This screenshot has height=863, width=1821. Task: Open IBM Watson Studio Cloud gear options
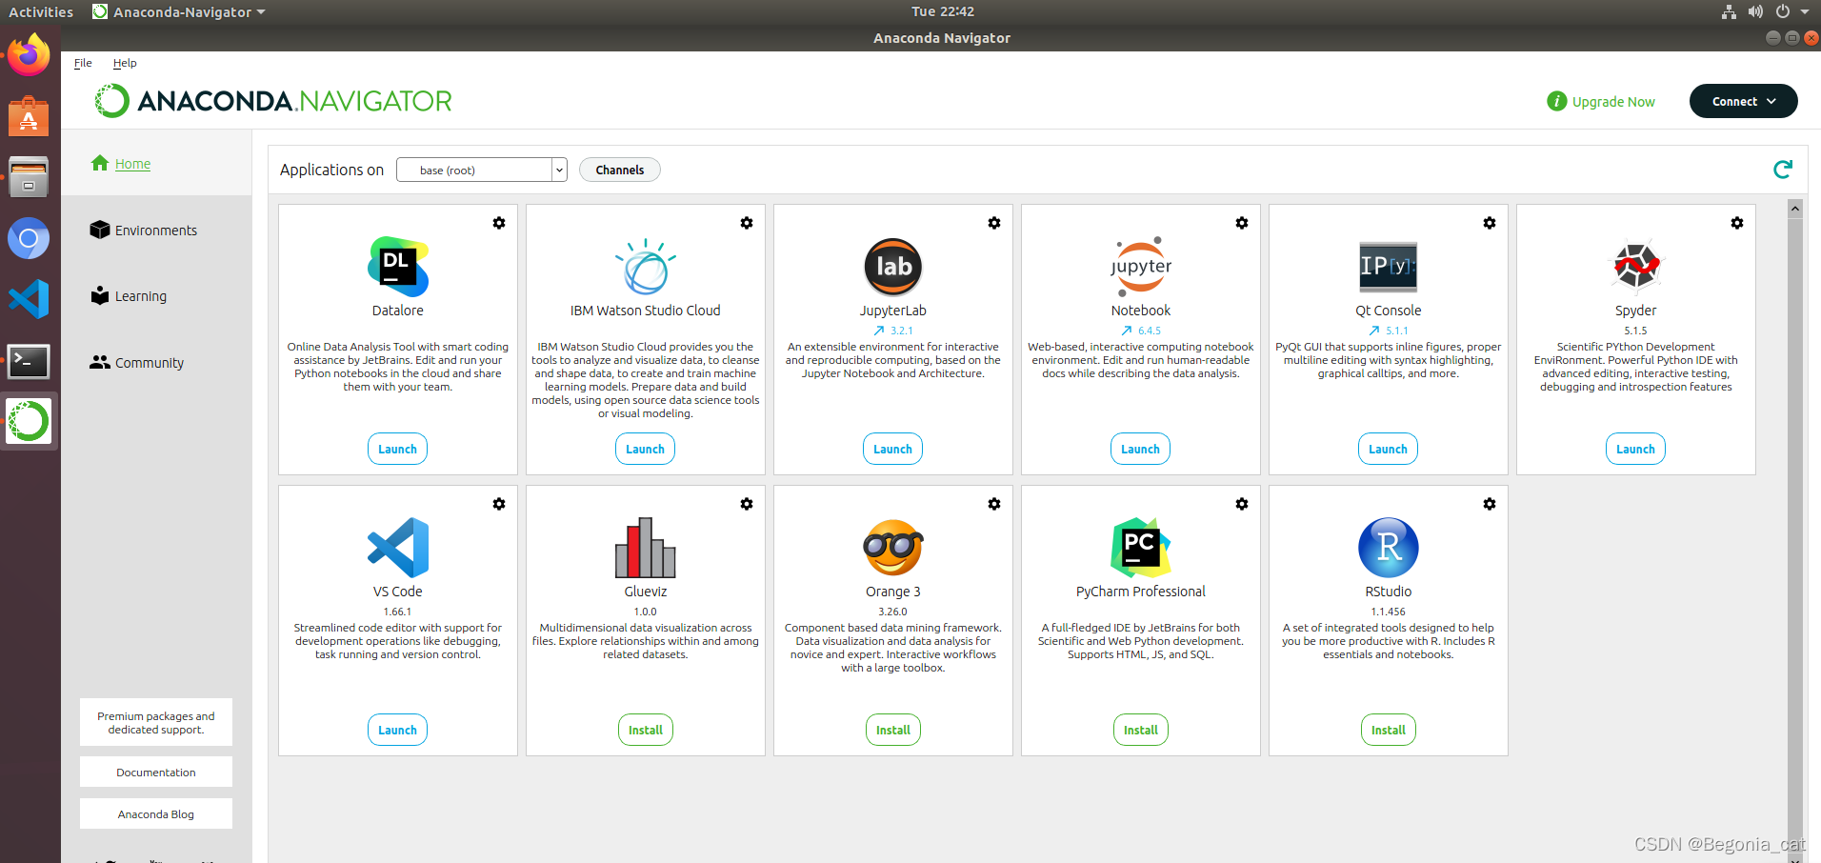747,223
